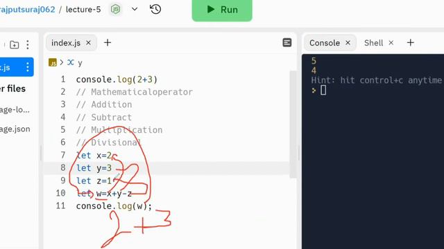Open version history clock icon
The width and height of the screenshot is (444, 249).
pos(155,9)
